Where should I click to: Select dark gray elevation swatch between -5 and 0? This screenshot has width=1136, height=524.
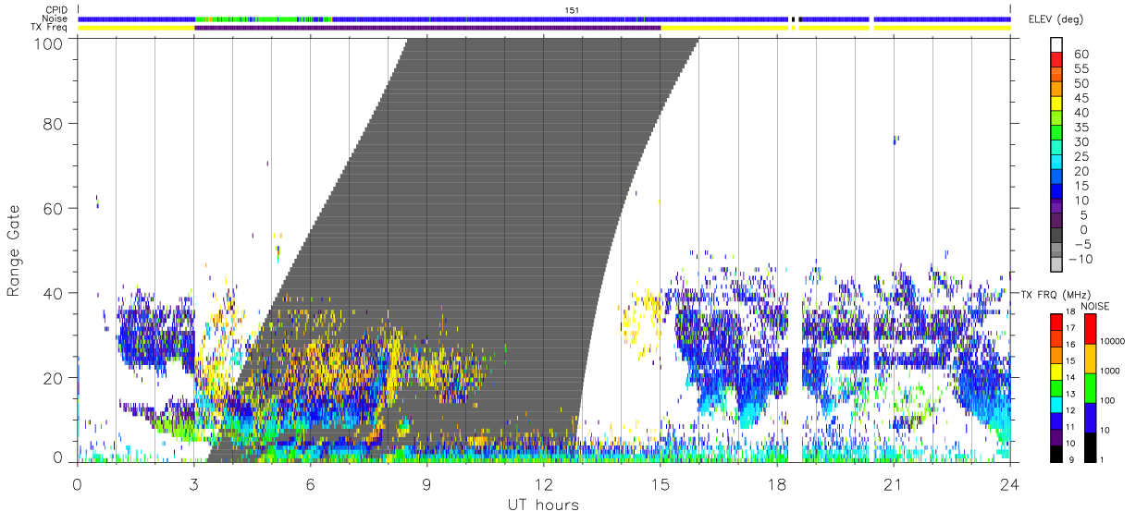tap(1056, 237)
